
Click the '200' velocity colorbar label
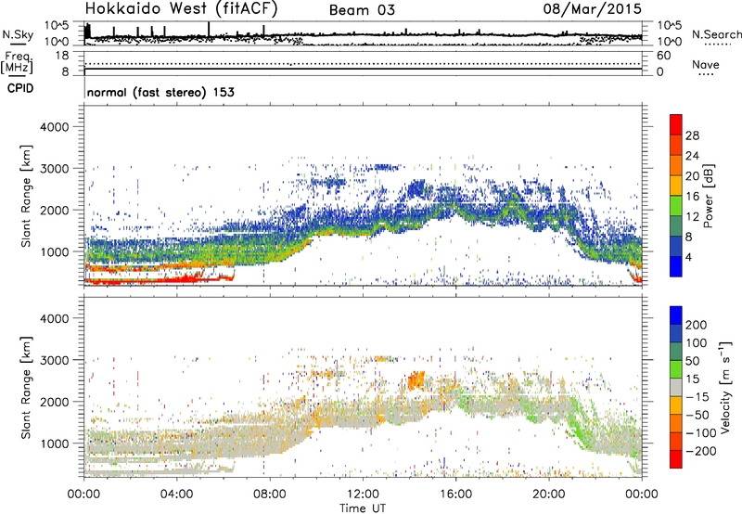[697, 325]
